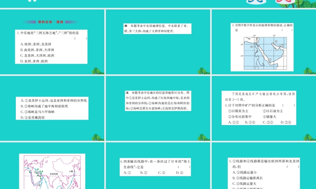Choose question 4 answer D. ④
Image resolution: width=316 pixels, height=189 pixels.
click(179, 173)
